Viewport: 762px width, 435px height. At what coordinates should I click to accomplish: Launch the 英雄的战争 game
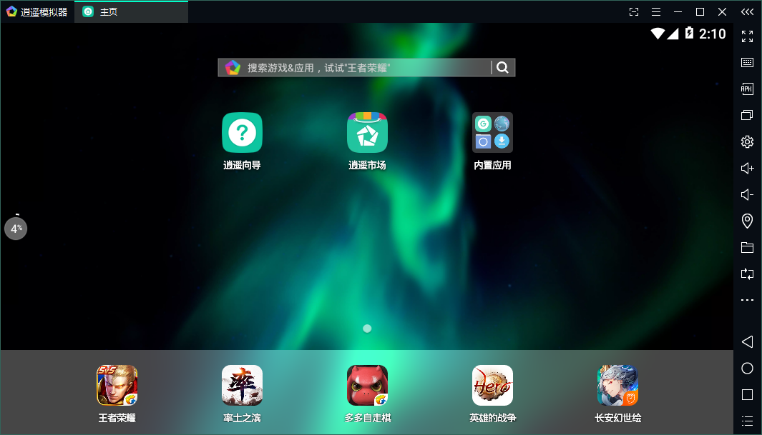tap(492, 385)
